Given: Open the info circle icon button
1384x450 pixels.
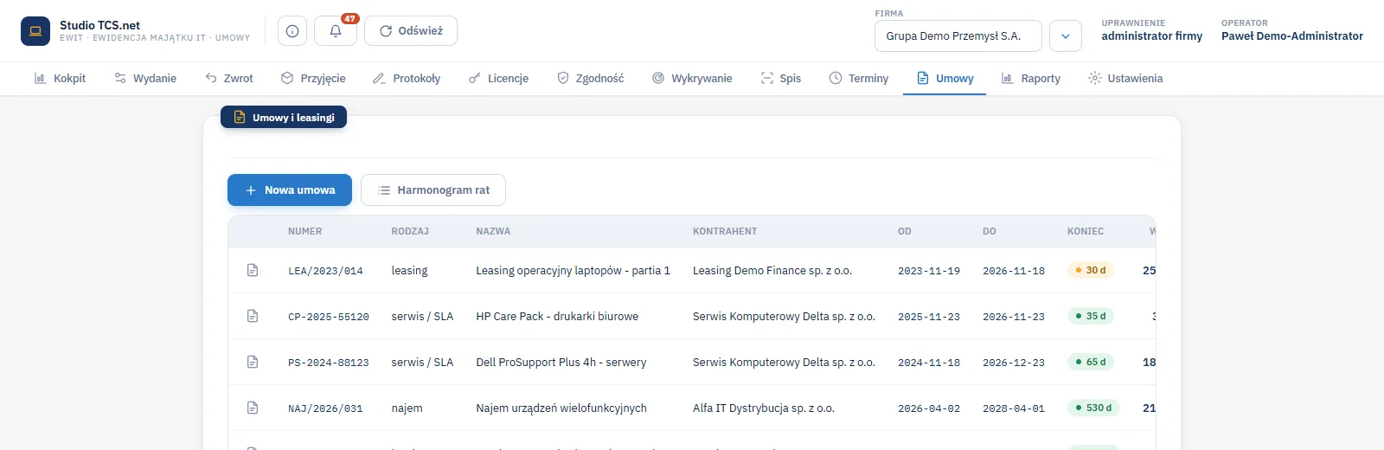Looking at the screenshot, I should (292, 31).
